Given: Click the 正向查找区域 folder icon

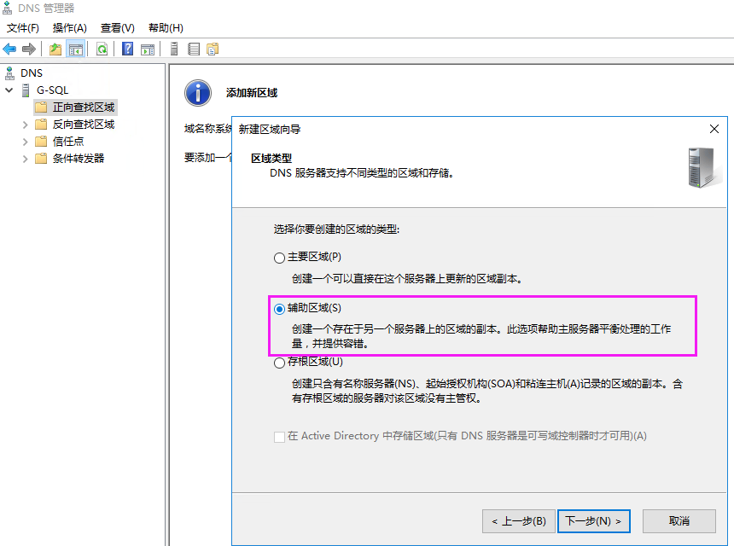Looking at the screenshot, I should (x=41, y=107).
